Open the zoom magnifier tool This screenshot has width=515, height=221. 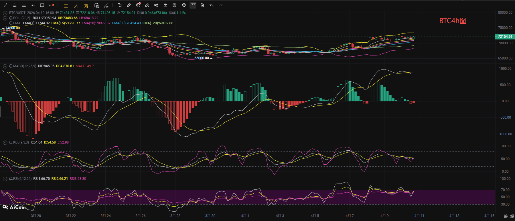[x=138, y=5]
